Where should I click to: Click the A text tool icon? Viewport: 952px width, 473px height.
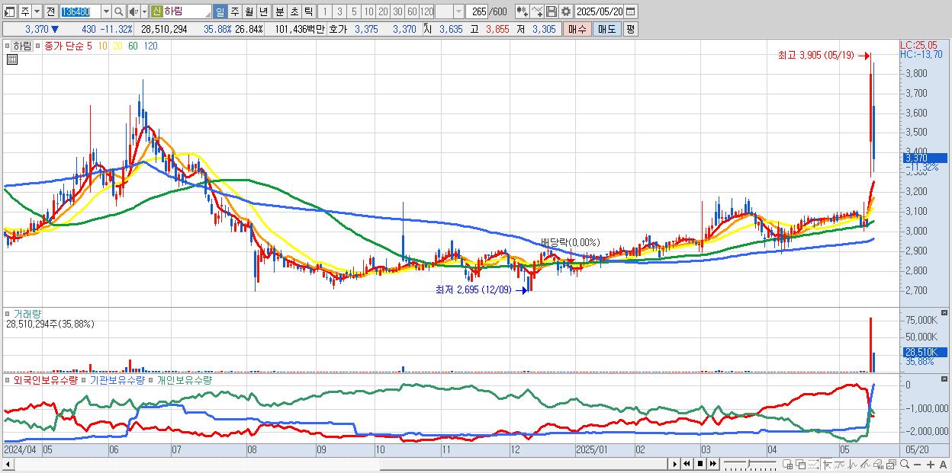[x=944, y=463]
